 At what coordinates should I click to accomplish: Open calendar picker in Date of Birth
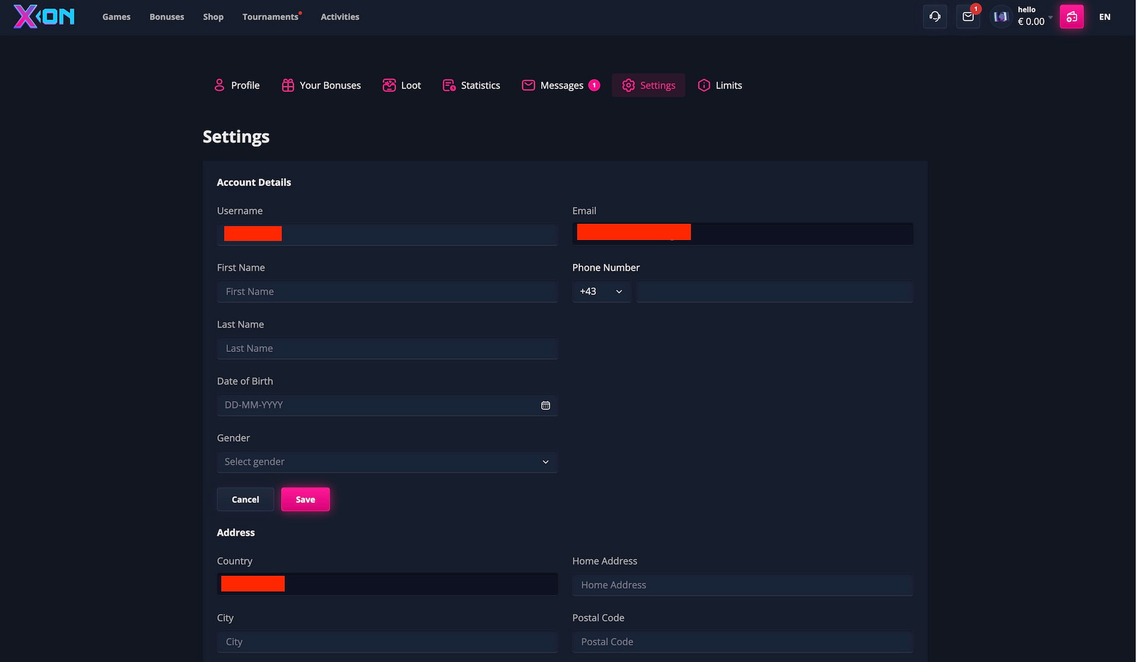coord(545,405)
